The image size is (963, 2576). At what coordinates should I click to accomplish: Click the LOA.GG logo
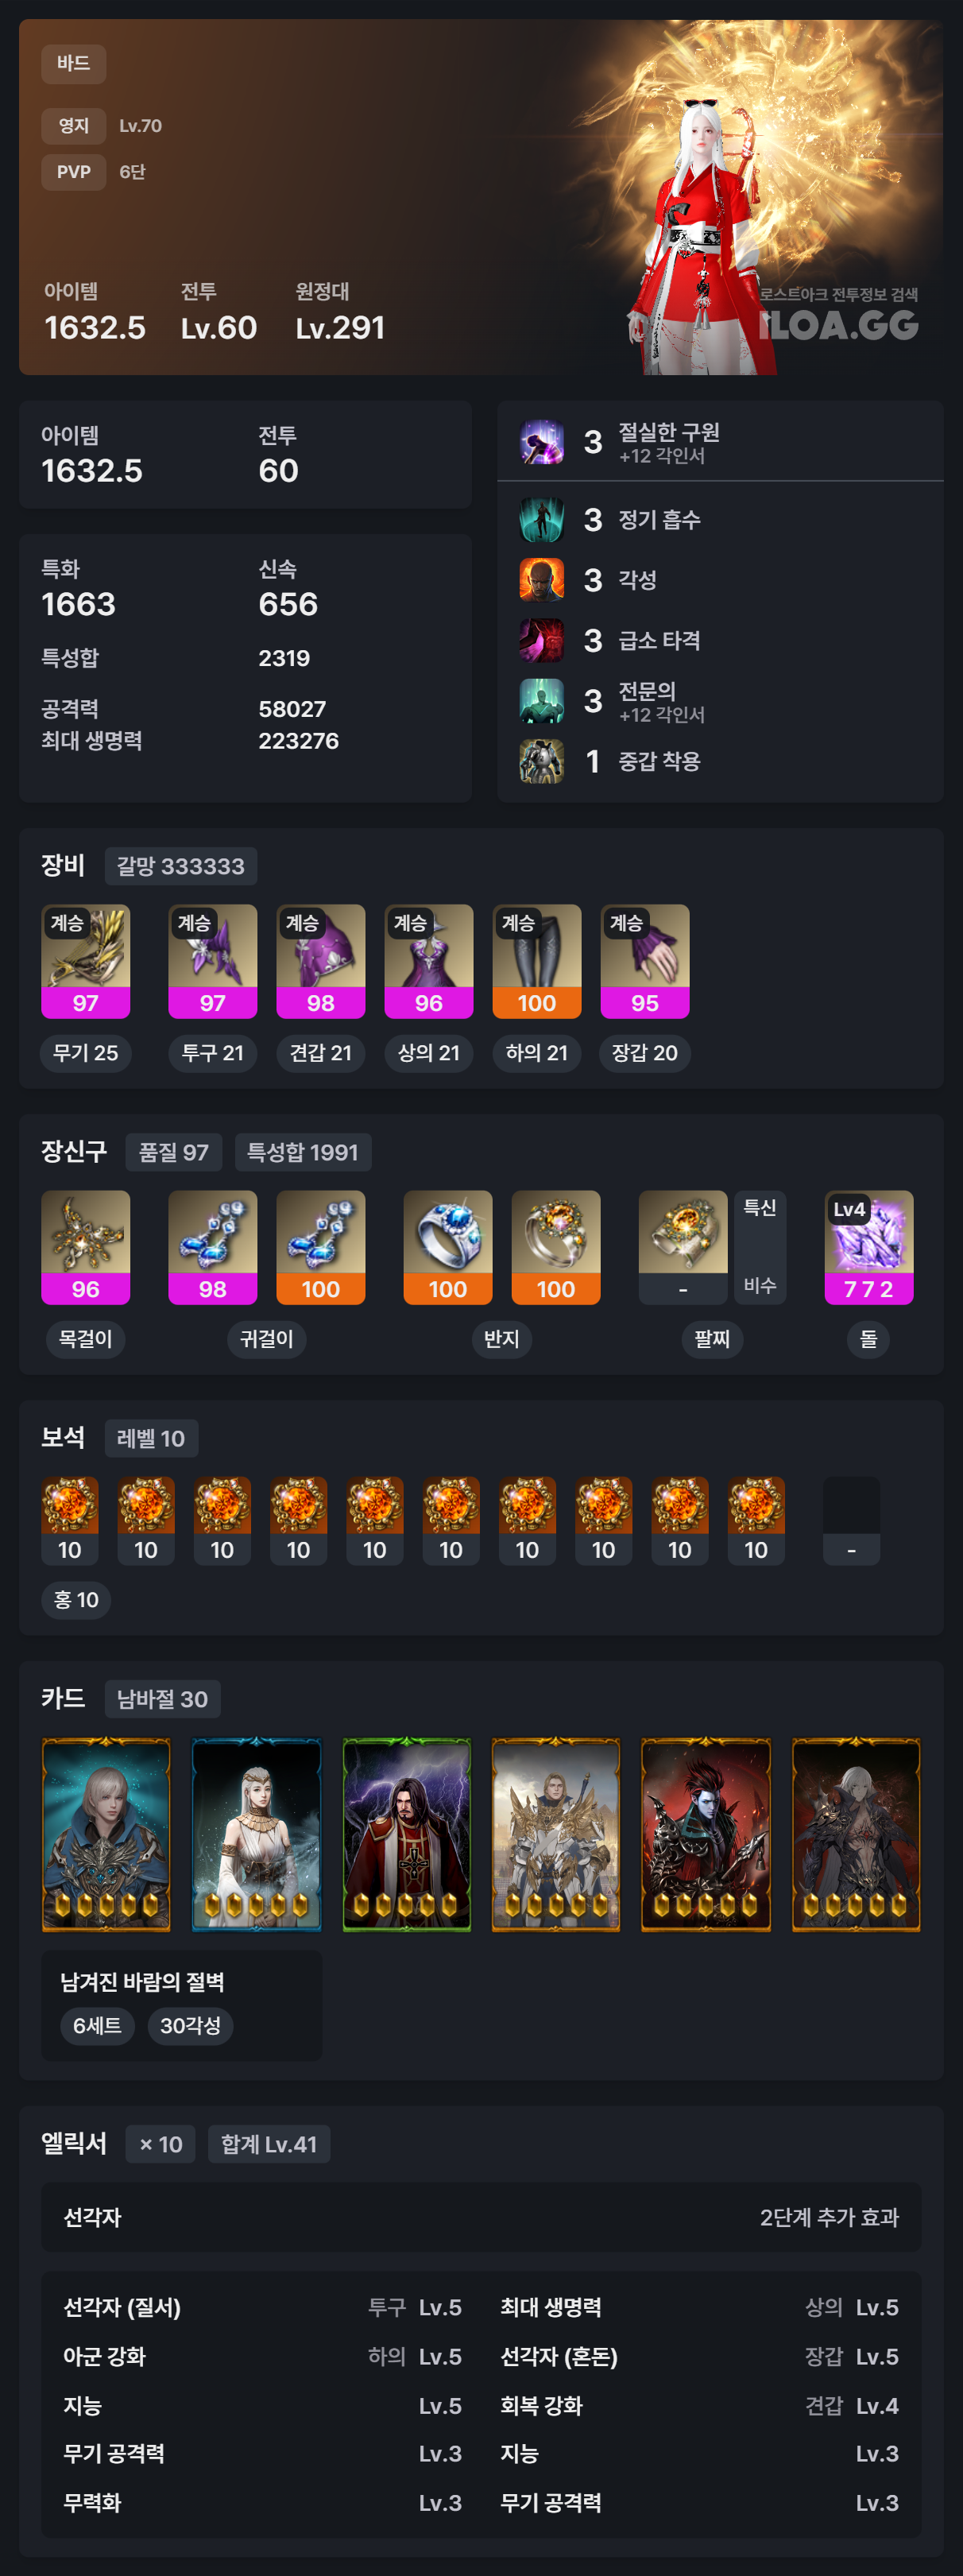pyautogui.click(x=838, y=325)
